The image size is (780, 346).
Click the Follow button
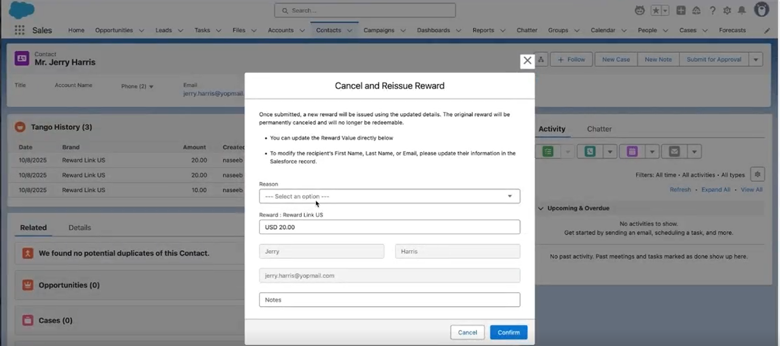[571, 59]
